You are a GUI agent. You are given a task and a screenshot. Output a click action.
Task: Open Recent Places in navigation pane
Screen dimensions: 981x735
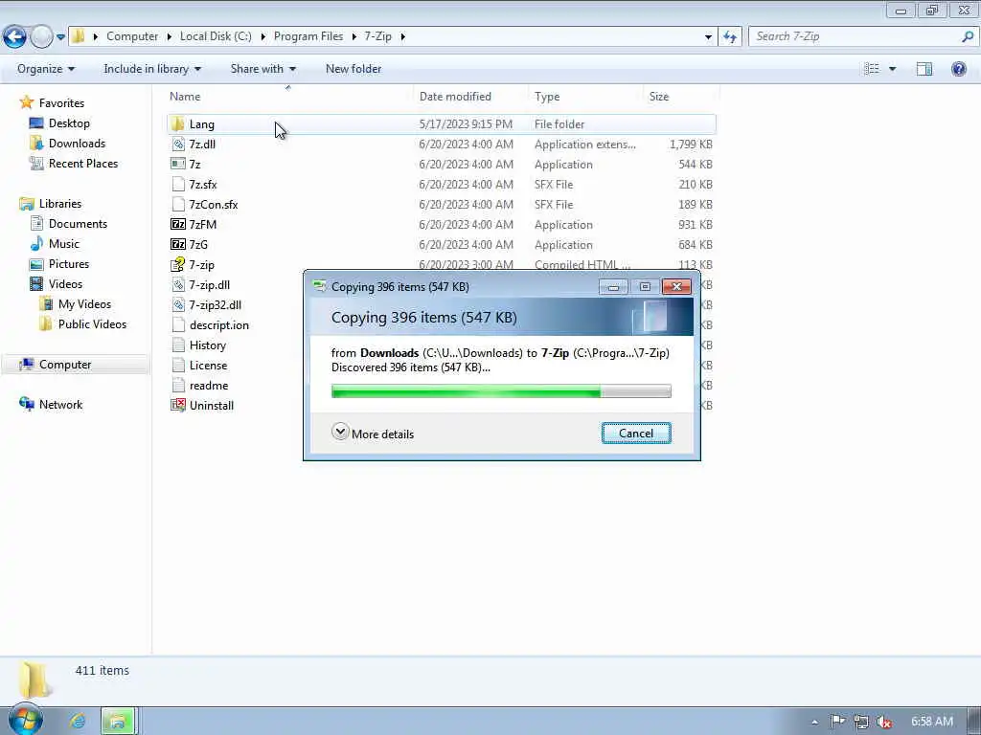83,163
